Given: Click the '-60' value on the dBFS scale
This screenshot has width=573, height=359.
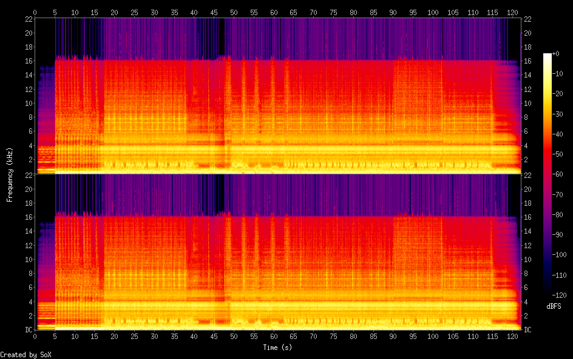Looking at the screenshot, I should 557,174.
